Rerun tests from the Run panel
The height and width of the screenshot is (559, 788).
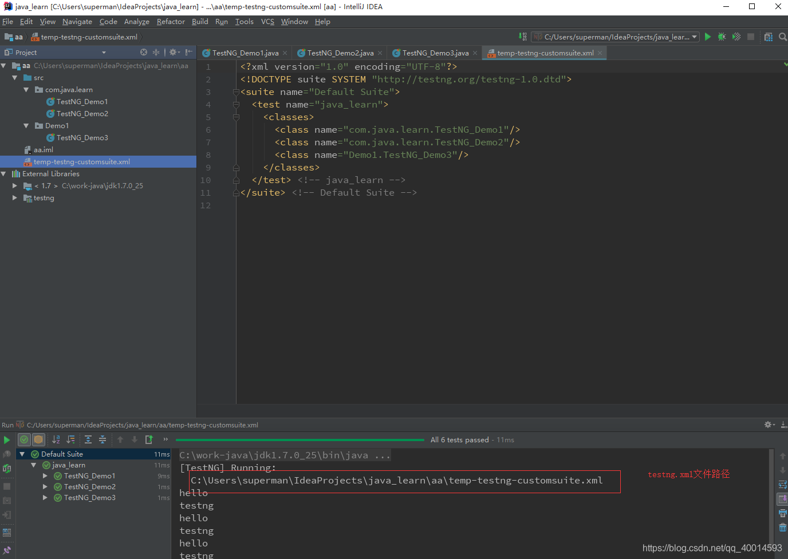coord(7,440)
